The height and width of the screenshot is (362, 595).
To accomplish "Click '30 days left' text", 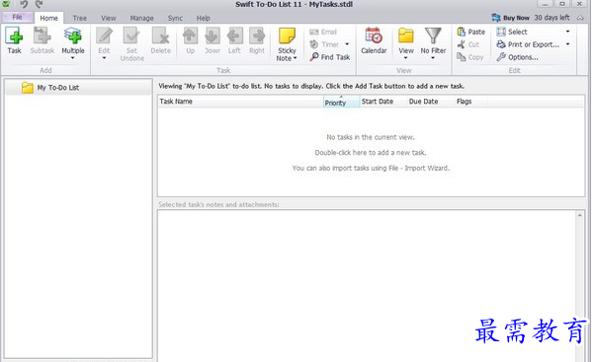I will pyautogui.click(x=552, y=18).
